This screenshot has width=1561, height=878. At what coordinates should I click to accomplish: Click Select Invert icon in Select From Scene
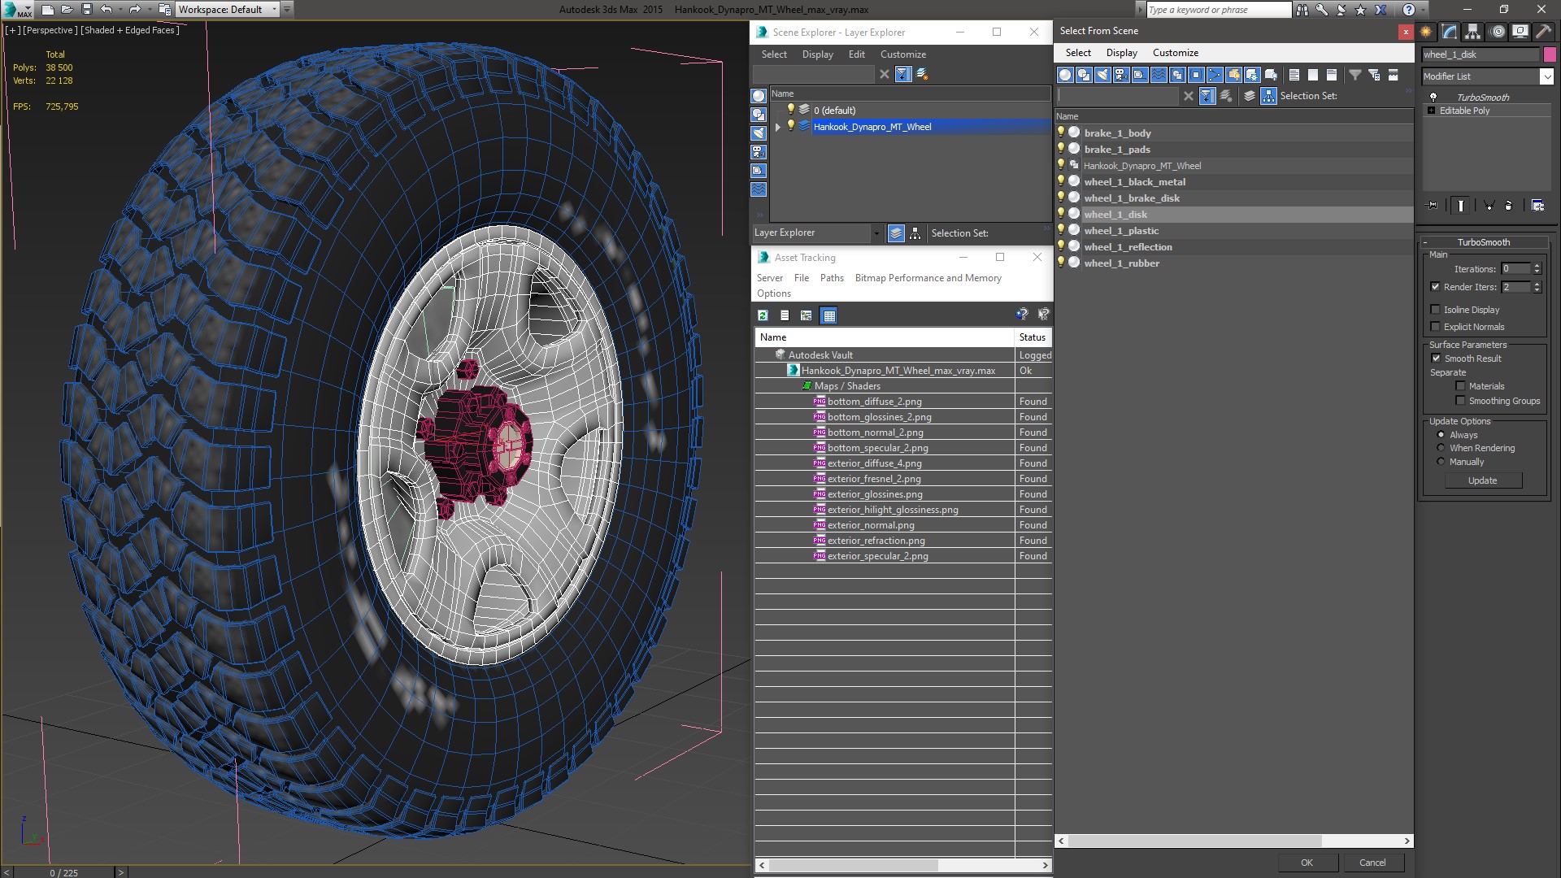pos(1332,75)
